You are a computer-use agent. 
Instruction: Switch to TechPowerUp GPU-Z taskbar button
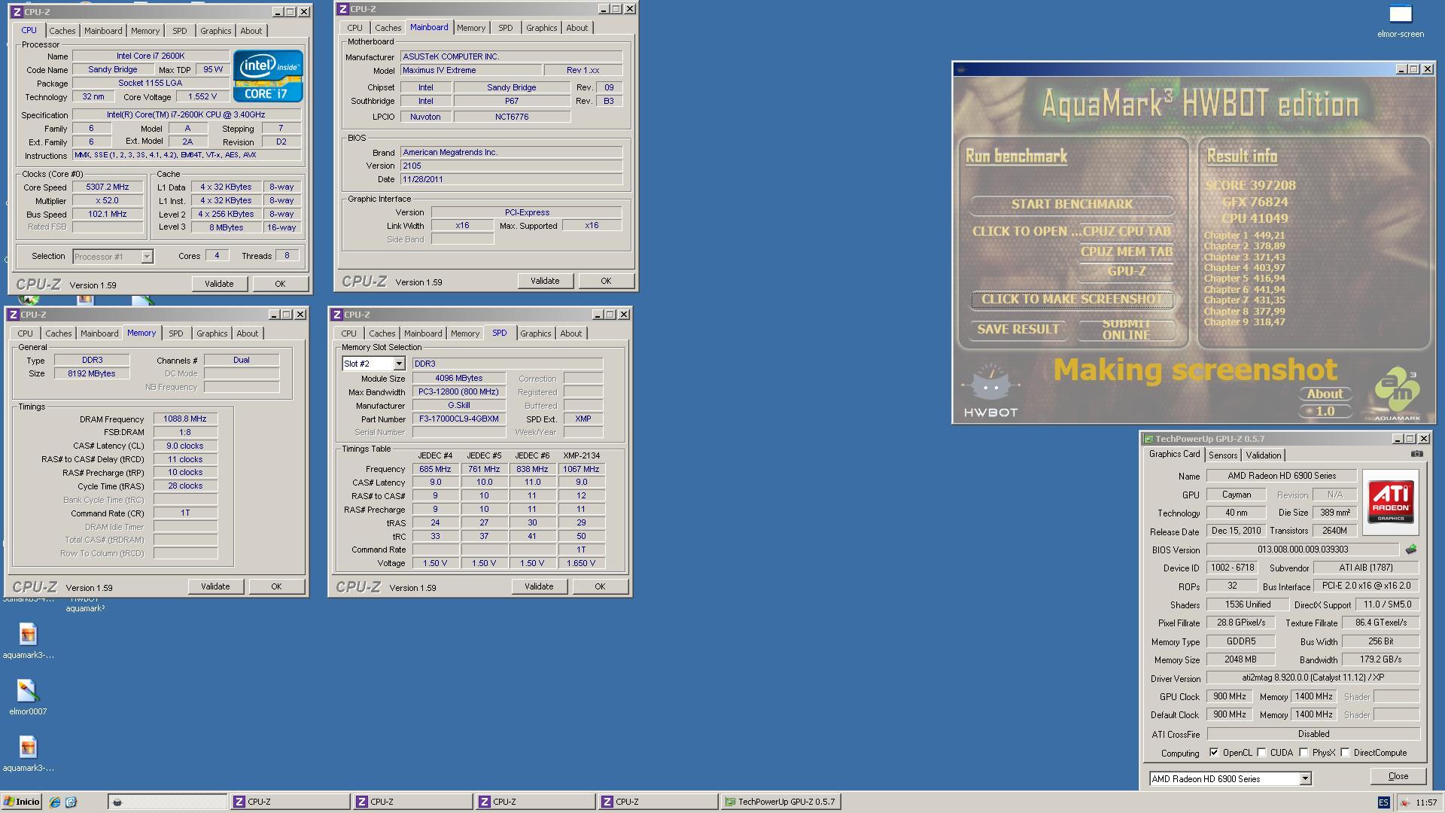pyautogui.click(x=780, y=802)
